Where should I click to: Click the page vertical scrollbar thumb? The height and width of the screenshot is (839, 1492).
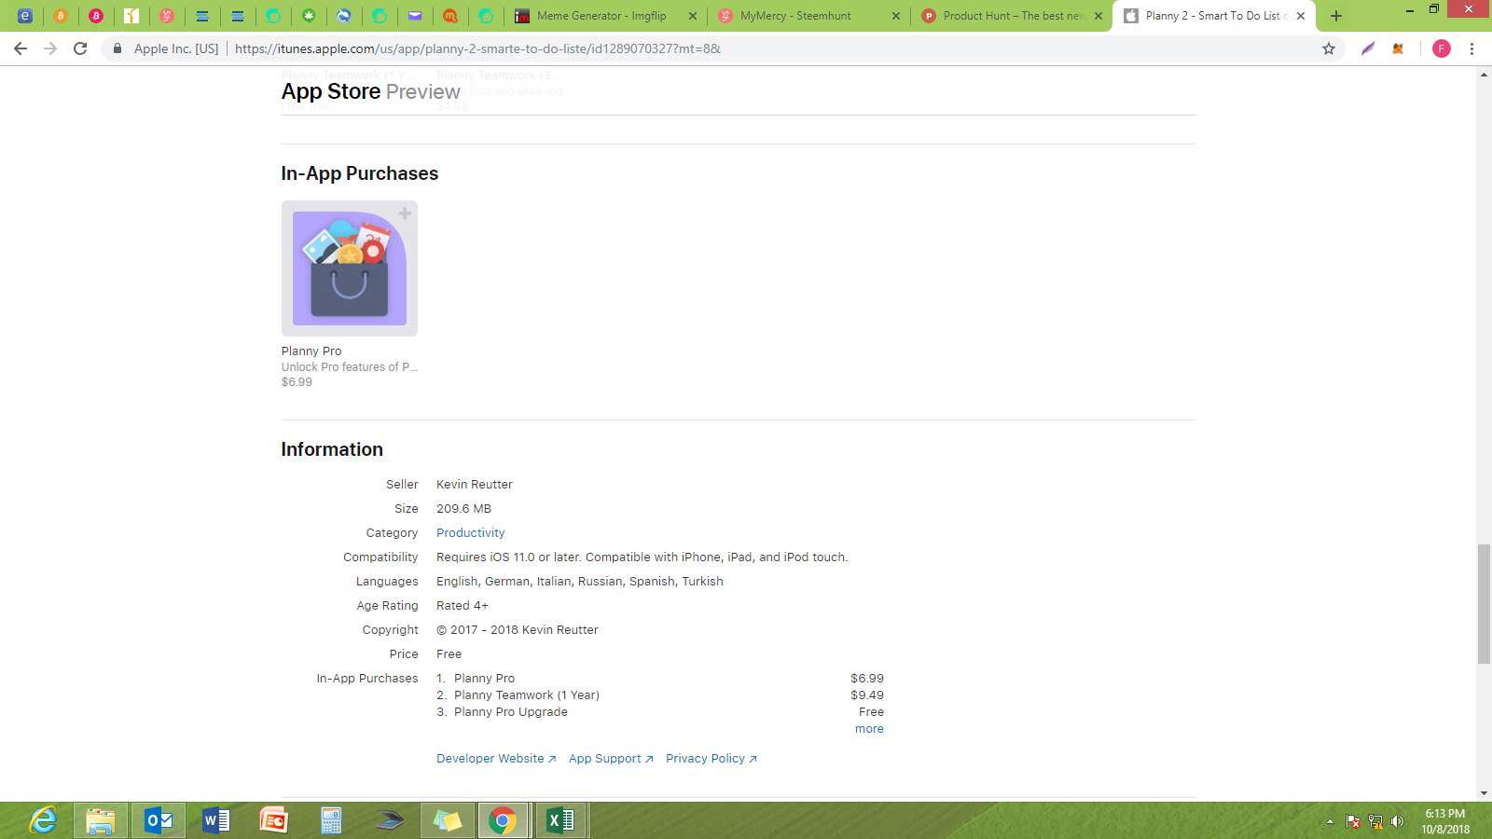pos(1484,604)
